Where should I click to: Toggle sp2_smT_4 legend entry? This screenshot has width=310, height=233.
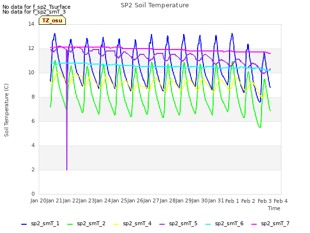tap(132, 224)
